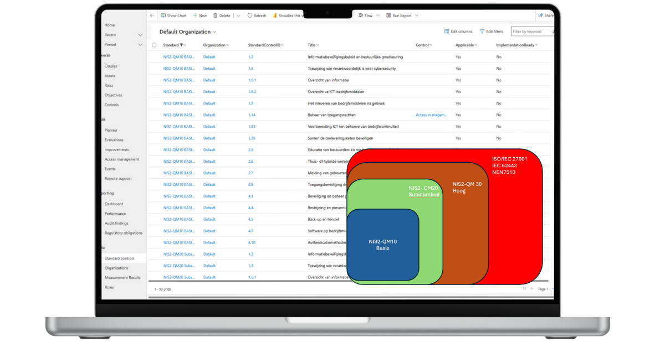Open Audit findings in the sidebar
The width and height of the screenshot is (665, 347).
click(116, 223)
